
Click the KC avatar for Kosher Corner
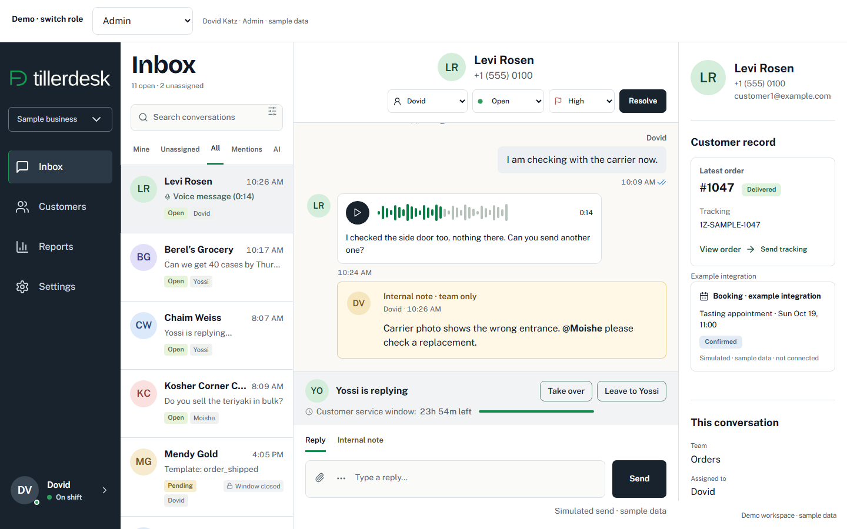[x=144, y=393]
